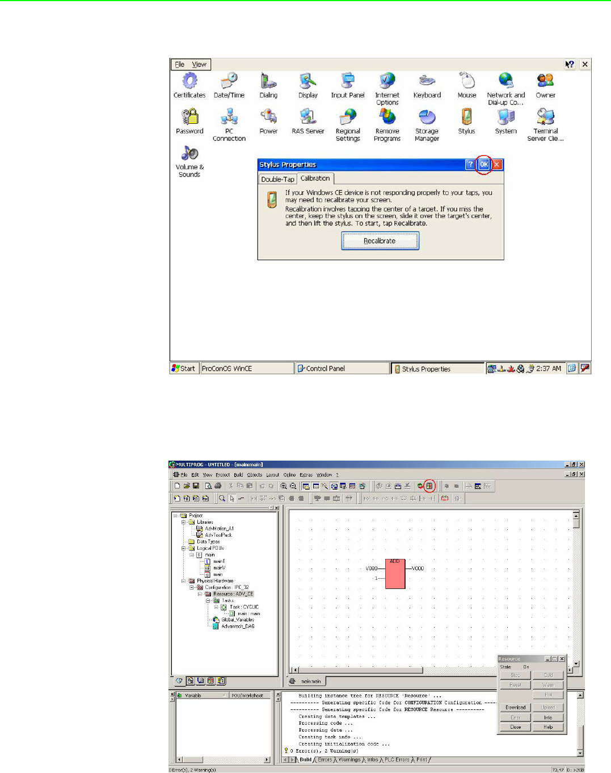Open the Owner applet
The height and width of the screenshot is (773, 611).
pyautogui.click(x=546, y=86)
